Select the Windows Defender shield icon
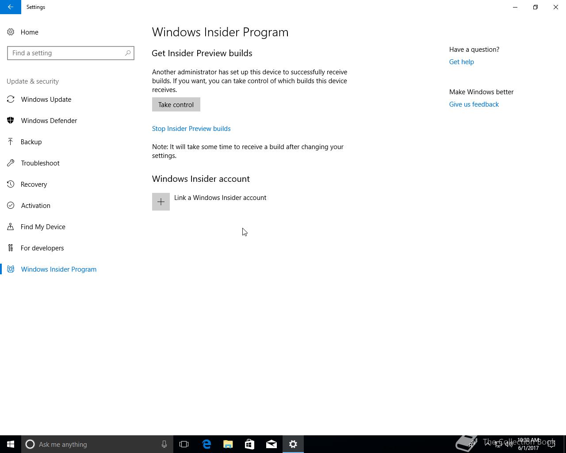Viewport: 566px width, 453px height. [11, 121]
